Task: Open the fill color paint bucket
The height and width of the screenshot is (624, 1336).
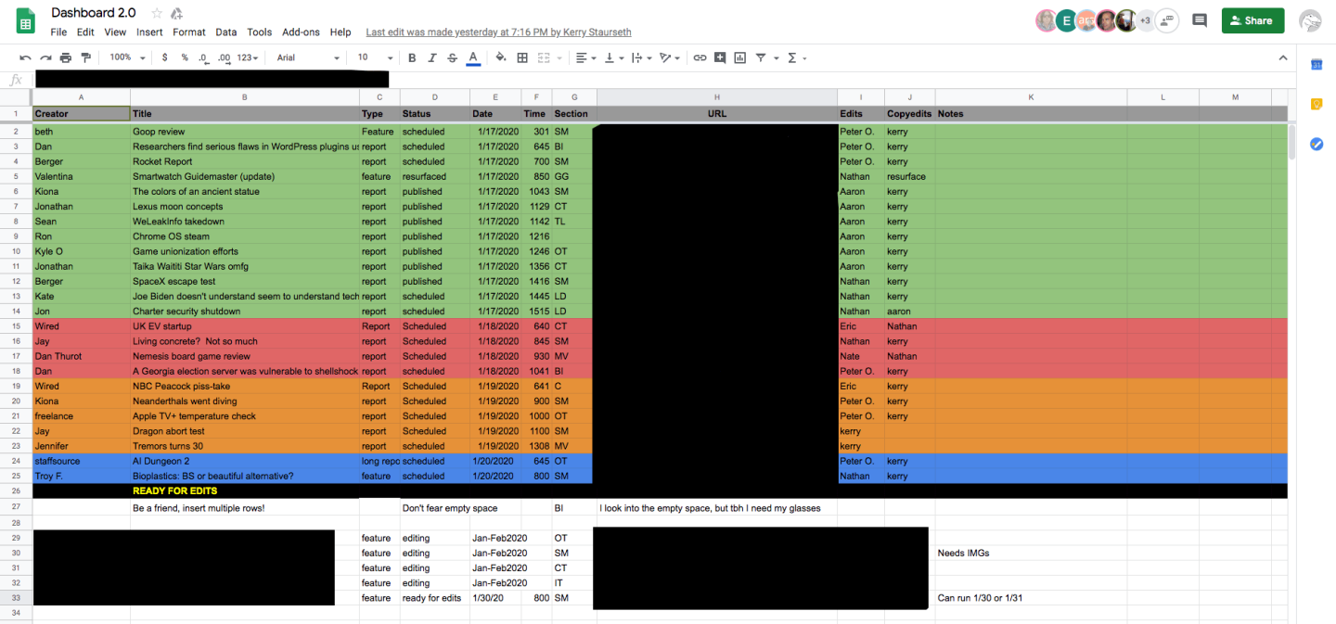Action: pos(501,57)
